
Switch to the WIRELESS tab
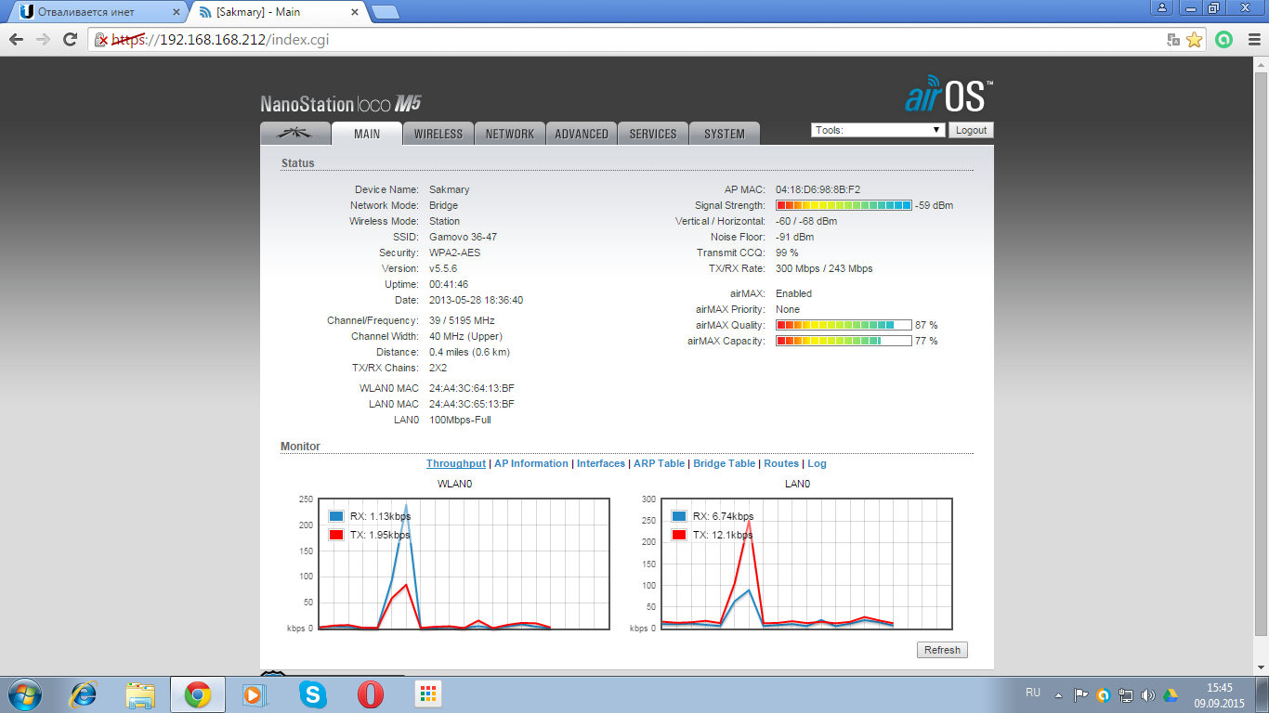tap(438, 134)
